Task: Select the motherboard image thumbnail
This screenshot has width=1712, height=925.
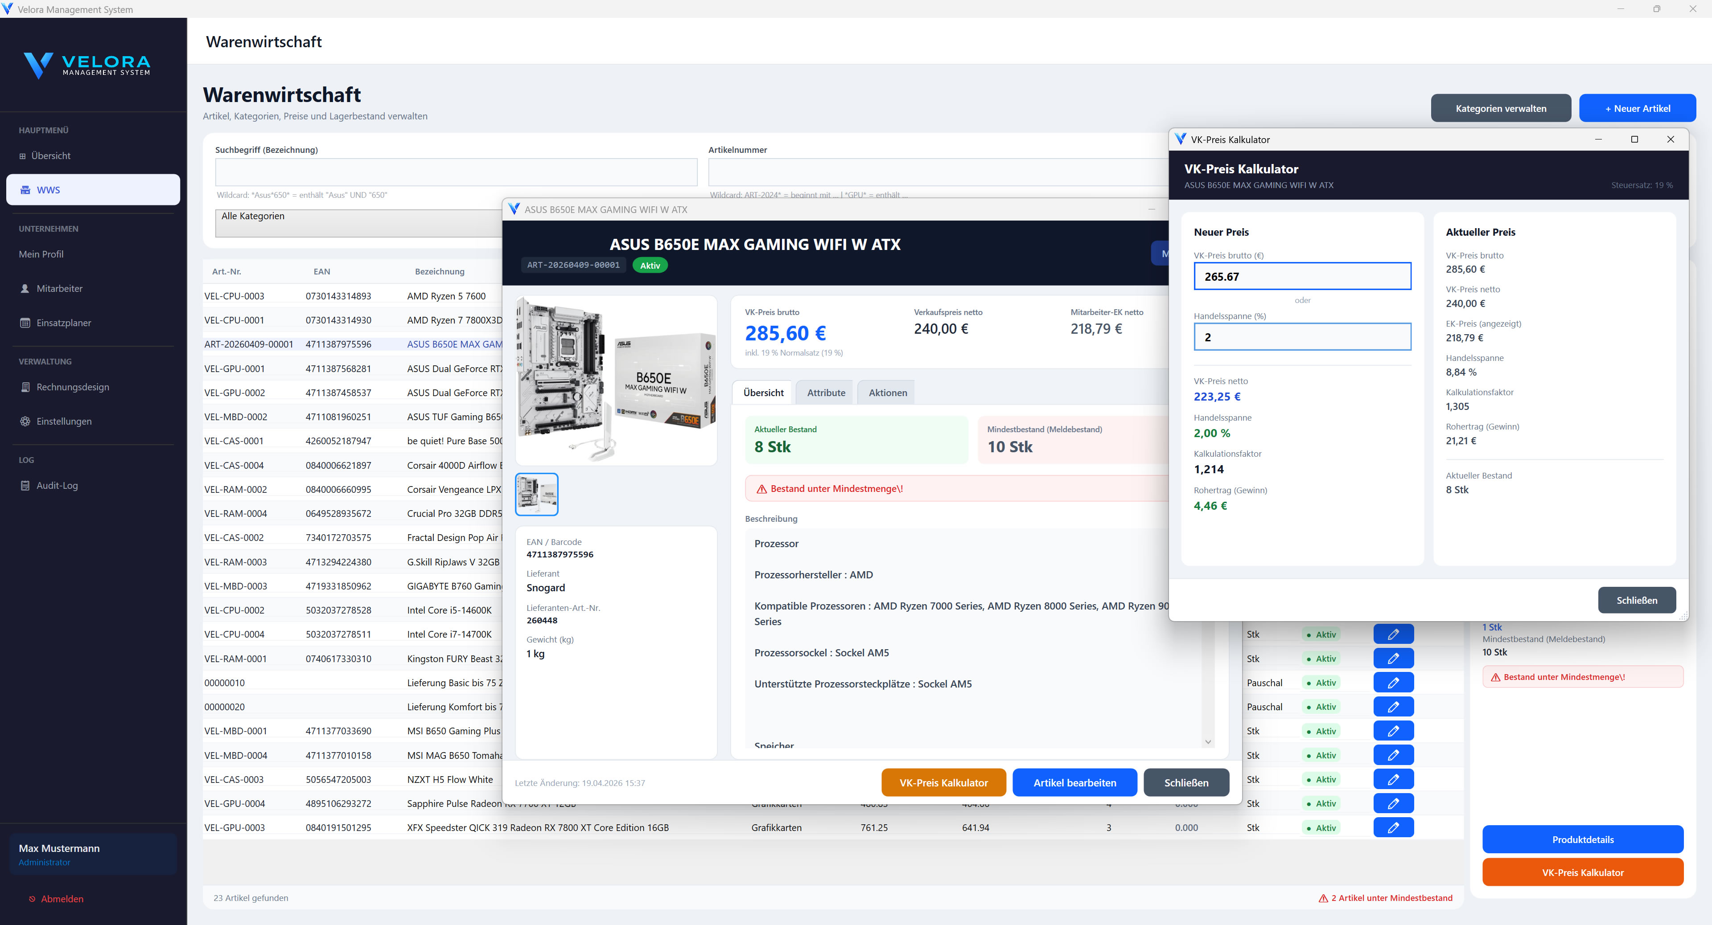Action: point(536,494)
